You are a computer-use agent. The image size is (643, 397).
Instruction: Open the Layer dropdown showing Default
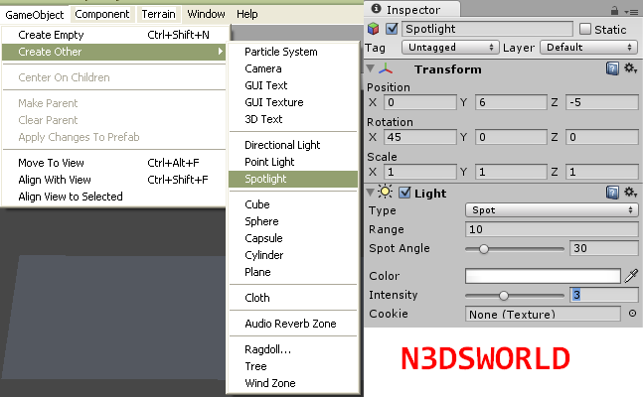pos(586,47)
